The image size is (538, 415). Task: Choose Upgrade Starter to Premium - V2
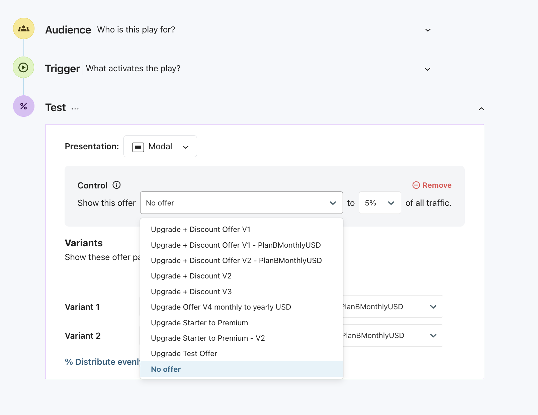point(242,338)
